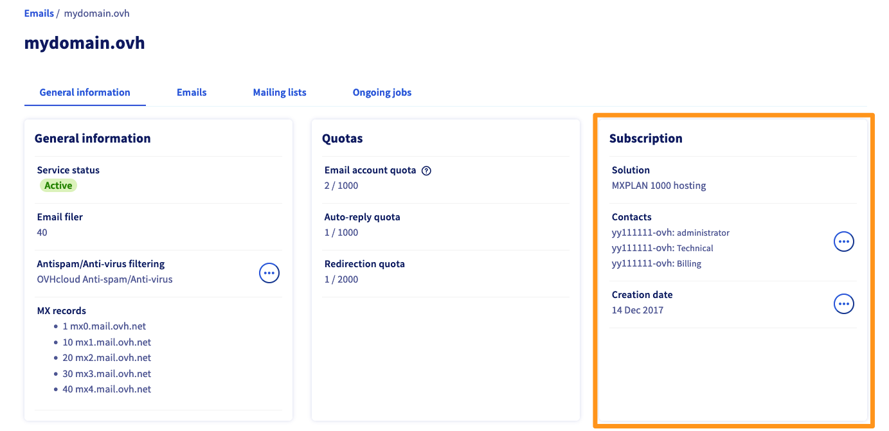Image resolution: width=889 pixels, height=431 pixels.
Task: Click the administrator contact entry
Action: 670,233
